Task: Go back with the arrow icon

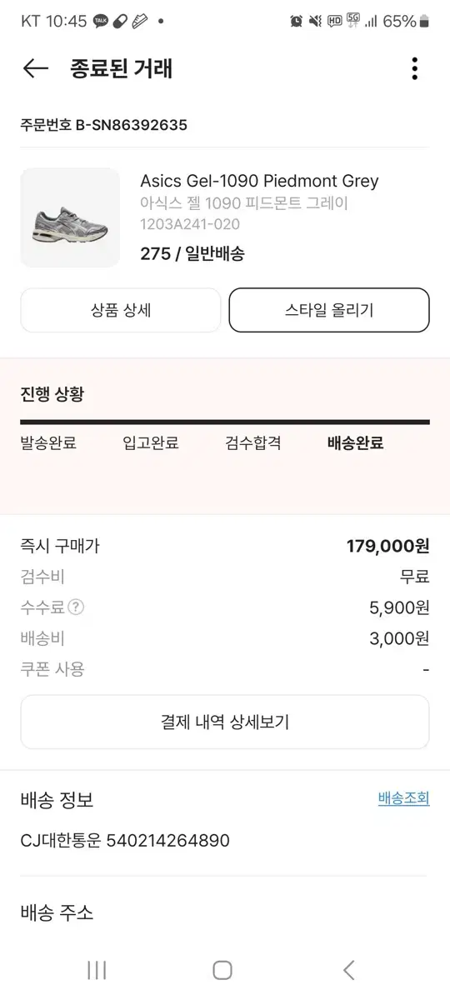Action: tap(35, 68)
